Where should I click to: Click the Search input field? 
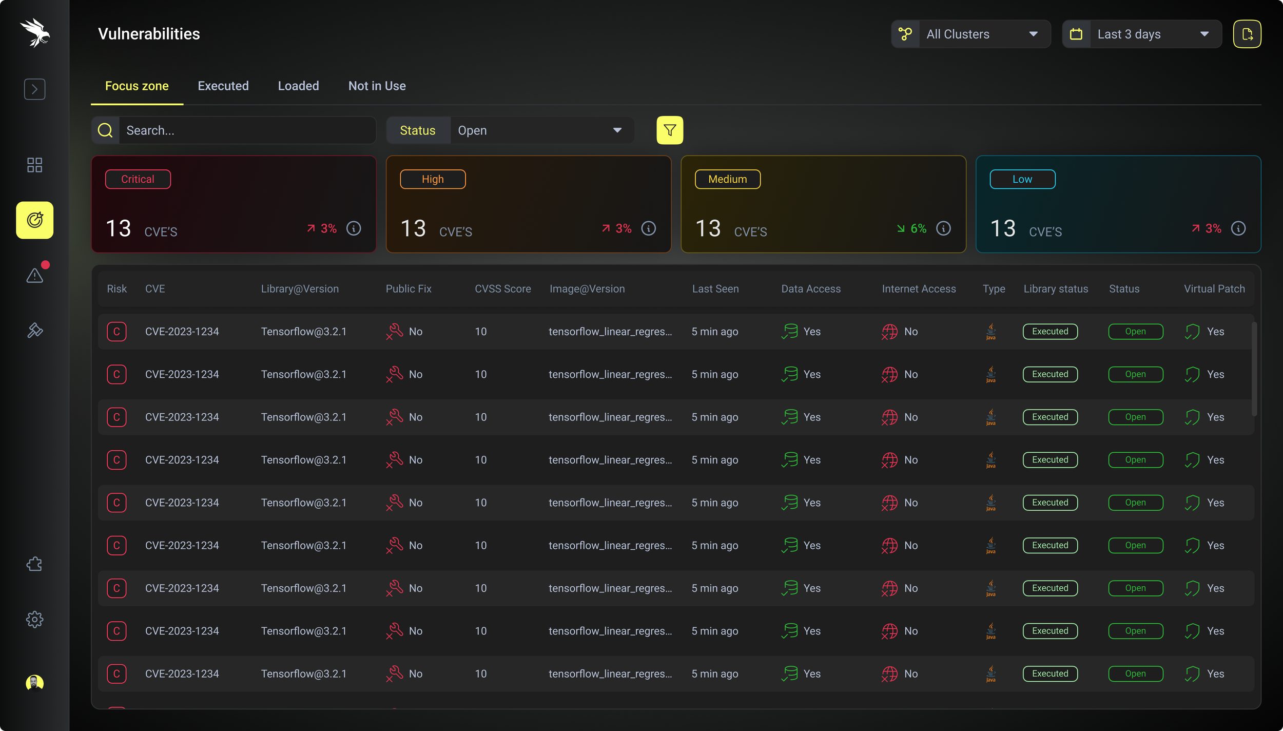point(246,130)
